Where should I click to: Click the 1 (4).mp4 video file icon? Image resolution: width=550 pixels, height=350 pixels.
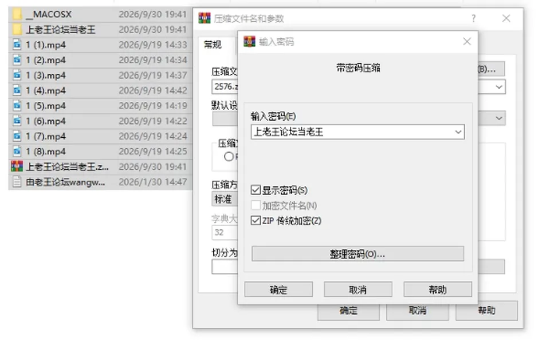[x=17, y=90]
